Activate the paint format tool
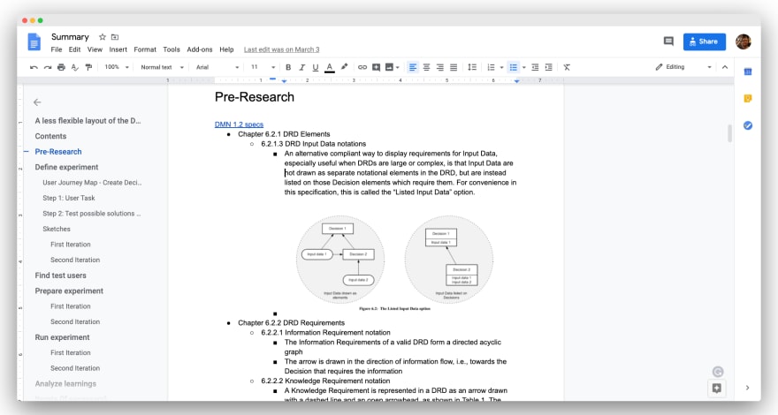The image size is (778, 415). (x=88, y=67)
